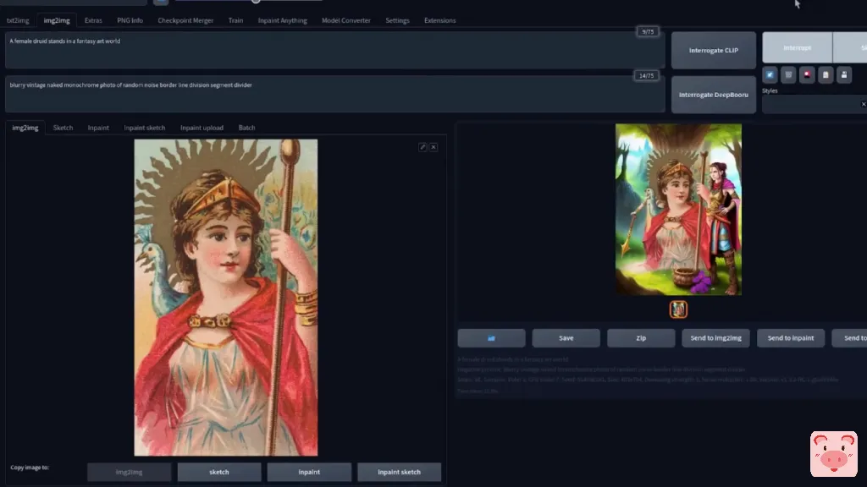867x487 pixels.
Task: Open the PNG Info tab
Action: coord(130,20)
